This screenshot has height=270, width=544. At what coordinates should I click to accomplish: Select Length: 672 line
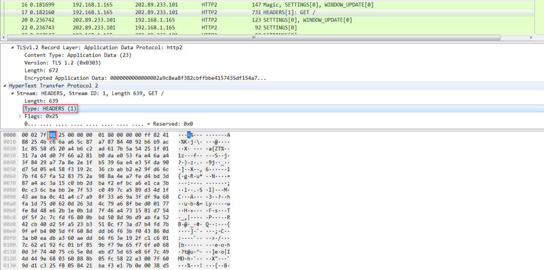[x=41, y=70]
